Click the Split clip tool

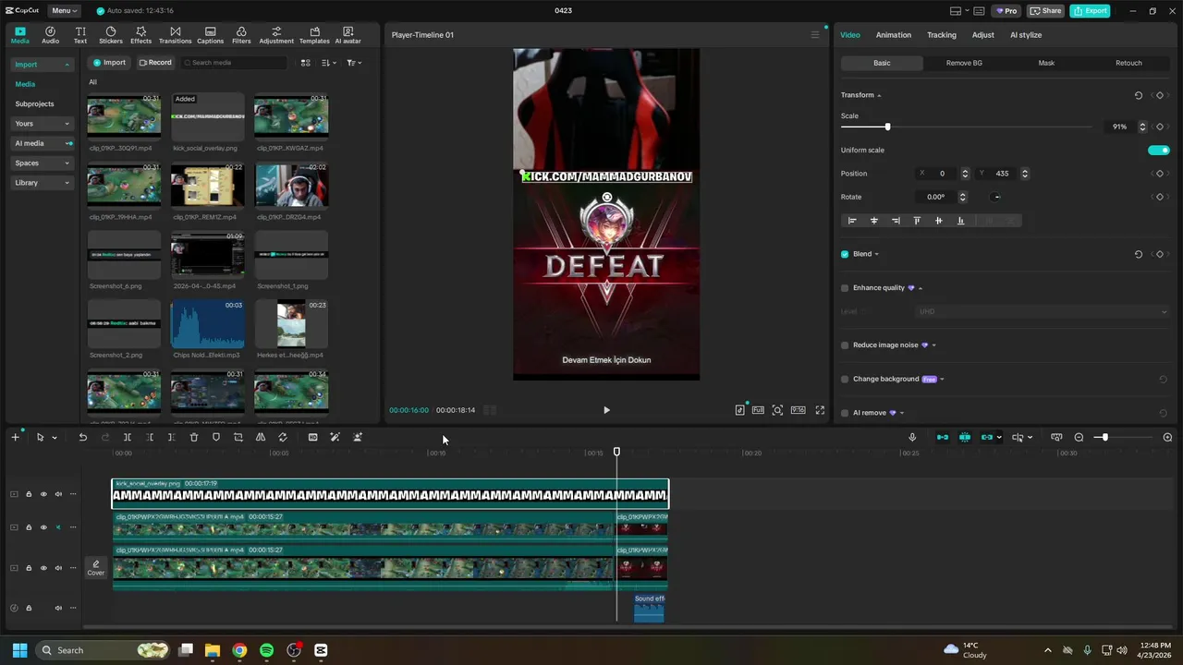pos(128,437)
